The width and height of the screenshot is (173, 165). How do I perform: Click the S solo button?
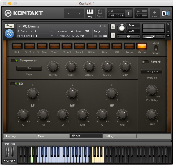point(113,27)
